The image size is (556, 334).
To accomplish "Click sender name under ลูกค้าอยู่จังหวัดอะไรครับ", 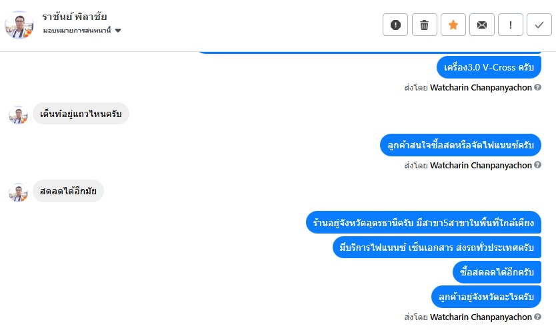I will [481, 317].
